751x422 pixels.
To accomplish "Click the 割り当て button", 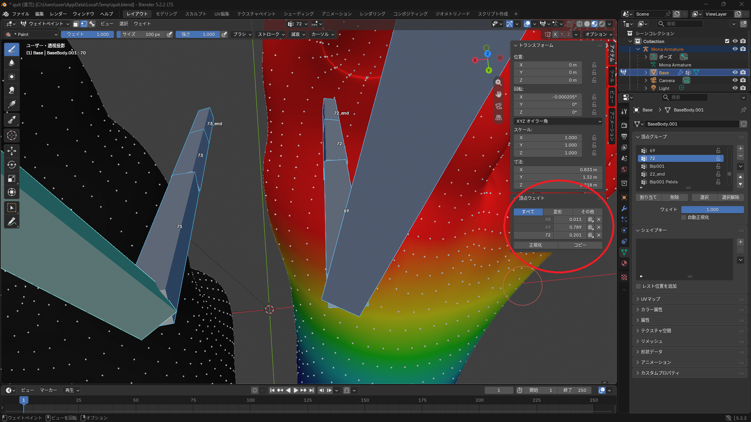I will click(648, 198).
